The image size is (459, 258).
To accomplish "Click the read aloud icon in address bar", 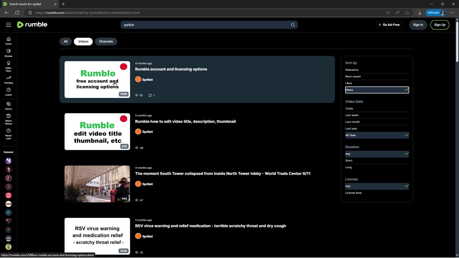I will 397,13.
